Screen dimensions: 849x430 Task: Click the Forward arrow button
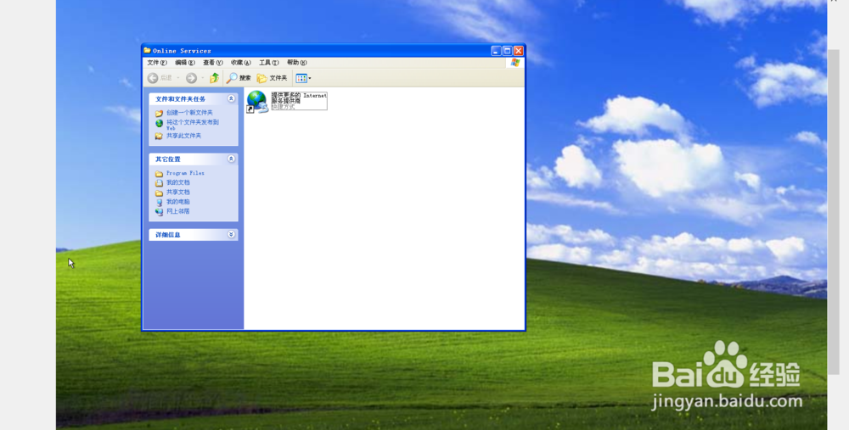click(191, 78)
